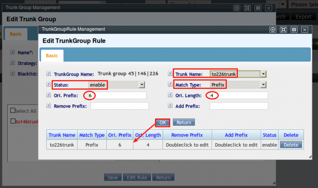
Task: Click the Return button beside OK
Action: (x=184, y=122)
